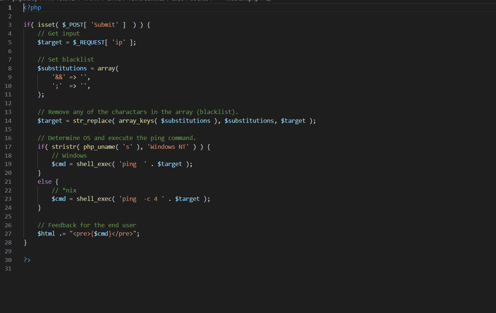This screenshot has height=313, width=496.
Task: Click the $html variable on line 27
Action: pos(46,233)
